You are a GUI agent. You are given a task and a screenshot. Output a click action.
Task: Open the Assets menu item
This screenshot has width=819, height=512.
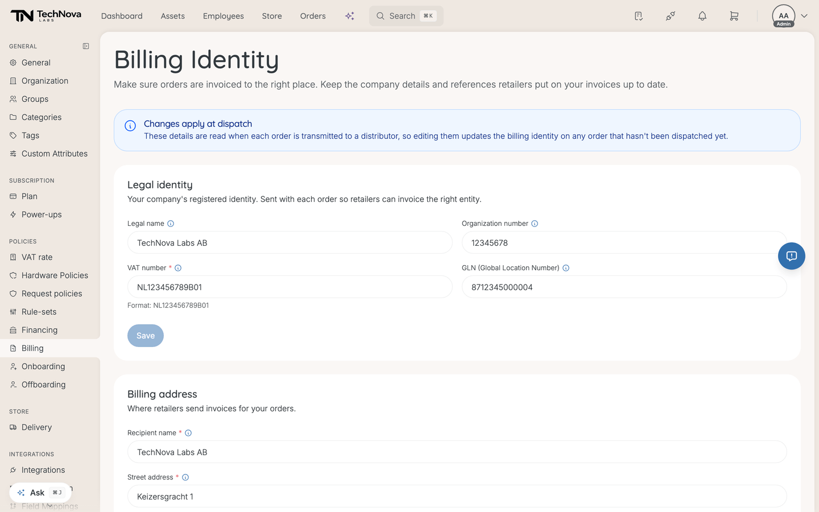[173, 16]
